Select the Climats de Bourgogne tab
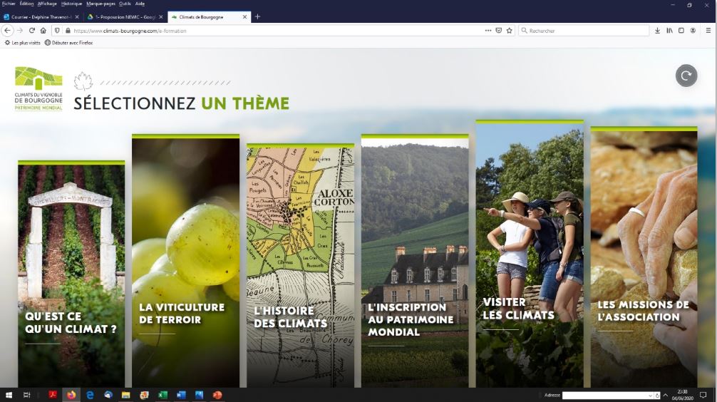The height and width of the screenshot is (402, 717). click(x=209, y=17)
